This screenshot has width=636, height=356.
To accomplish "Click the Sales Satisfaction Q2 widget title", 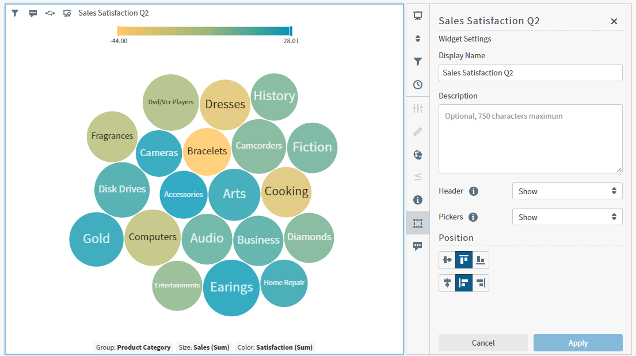I will coord(113,13).
